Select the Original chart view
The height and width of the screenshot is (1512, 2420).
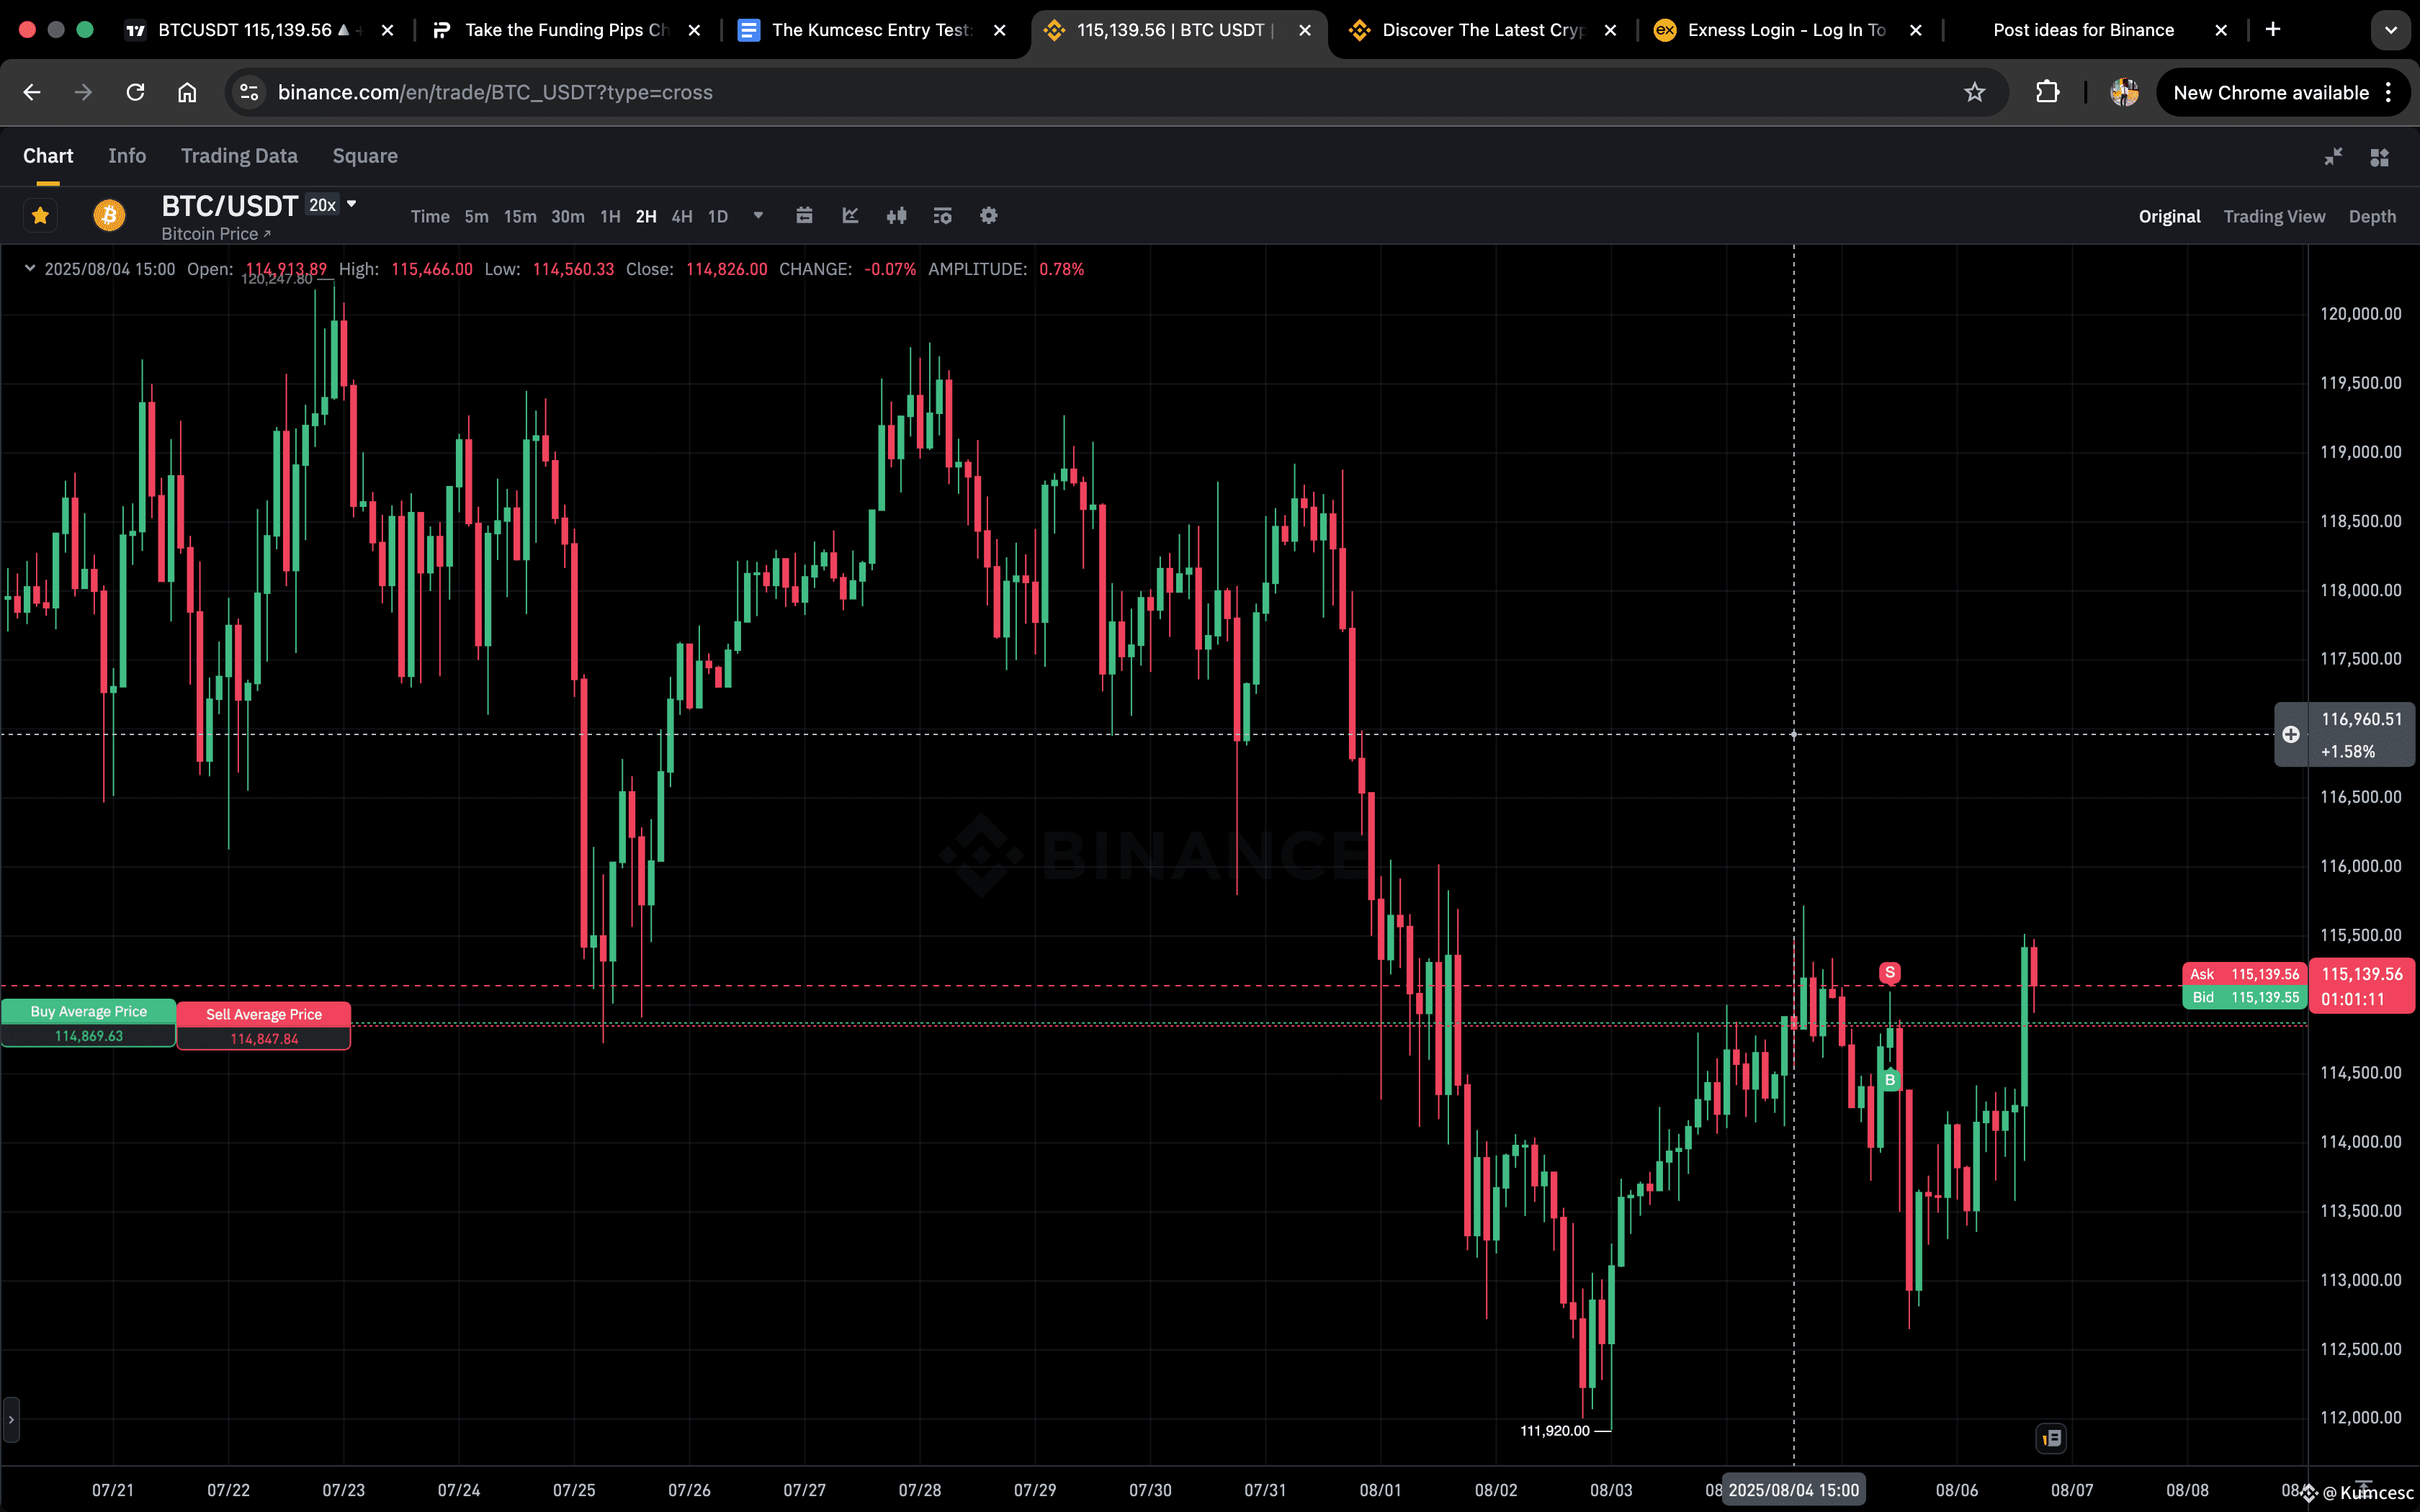coord(2169,216)
